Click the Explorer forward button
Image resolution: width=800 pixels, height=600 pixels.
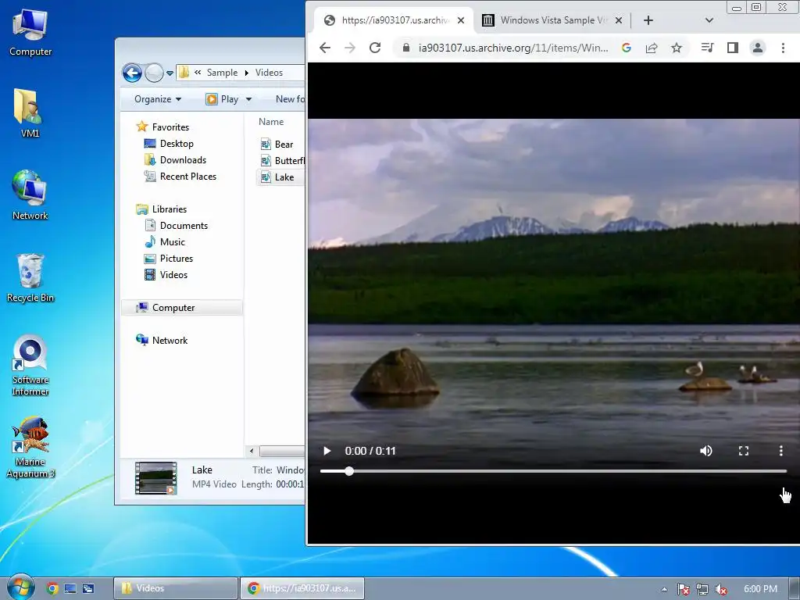tap(154, 73)
